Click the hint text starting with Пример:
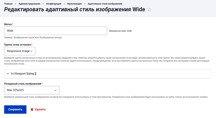This screenshot has height=118, width=216. tap(33, 37)
